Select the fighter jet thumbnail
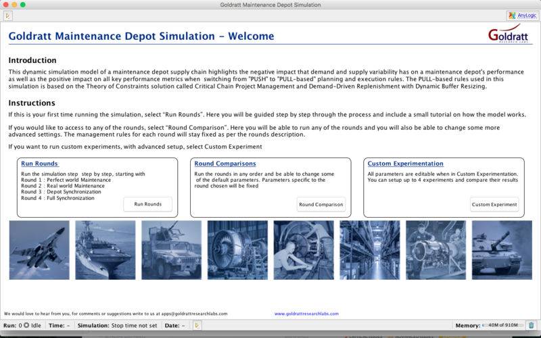The image size is (541, 338). (x=39, y=250)
